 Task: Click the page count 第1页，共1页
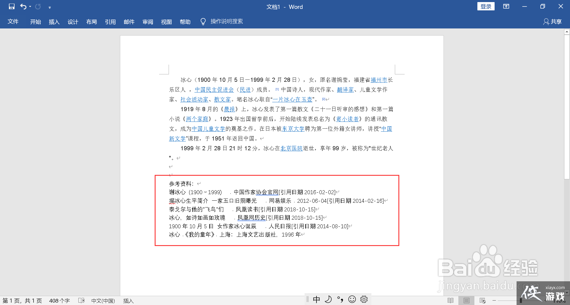click(22, 301)
